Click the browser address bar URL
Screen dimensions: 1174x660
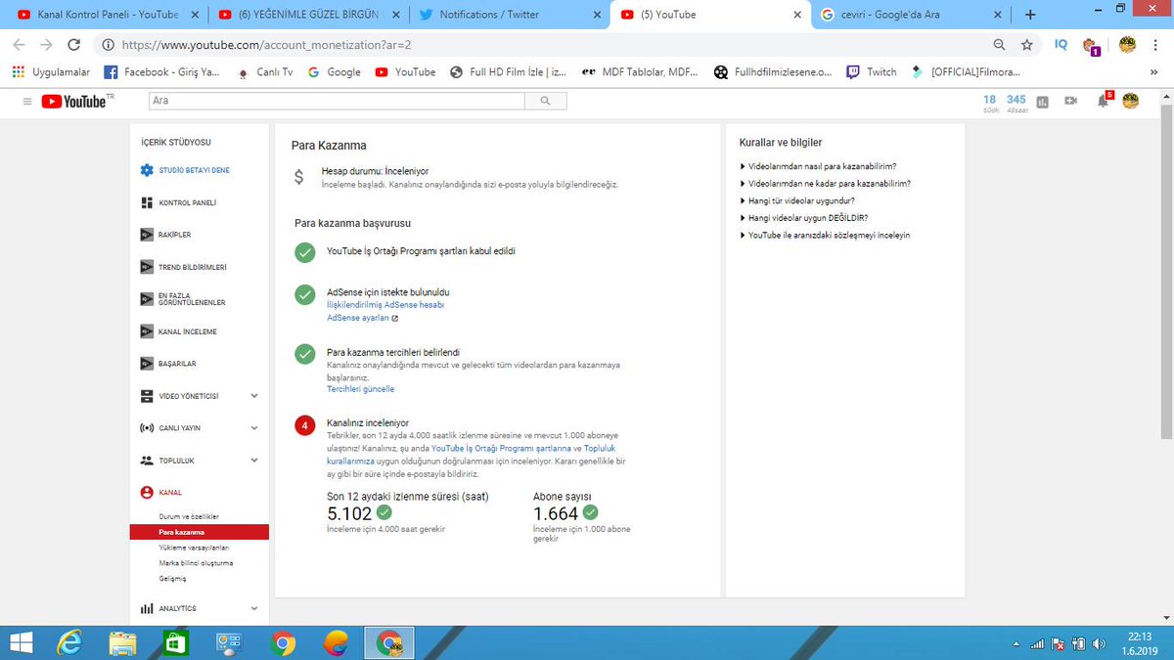[x=264, y=45]
